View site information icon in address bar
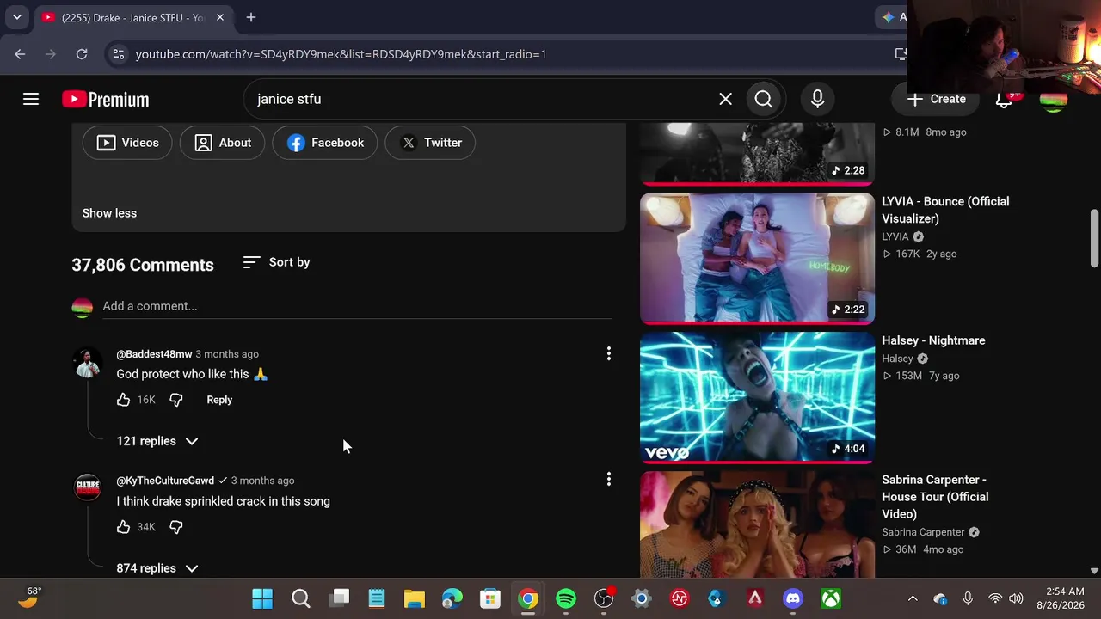 pyautogui.click(x=119, y=54)
